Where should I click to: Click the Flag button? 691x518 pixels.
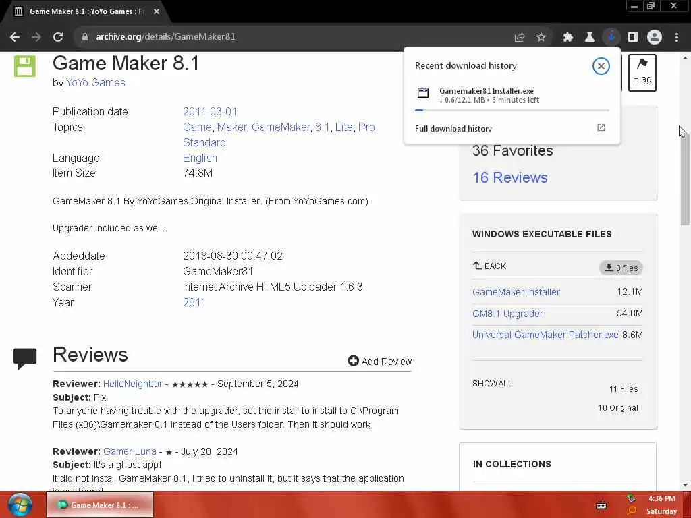point(642,73)
